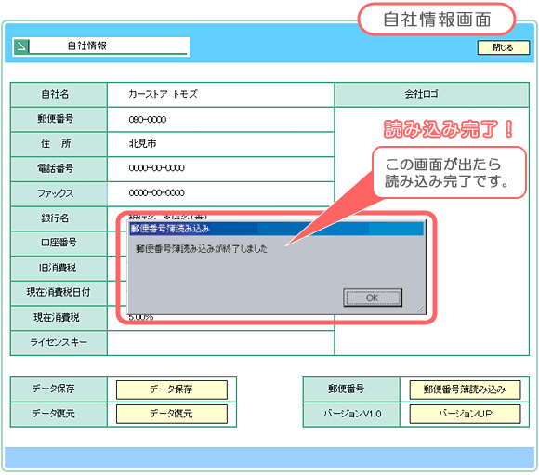Select the postal code field 090-0000

coord(220,119)
